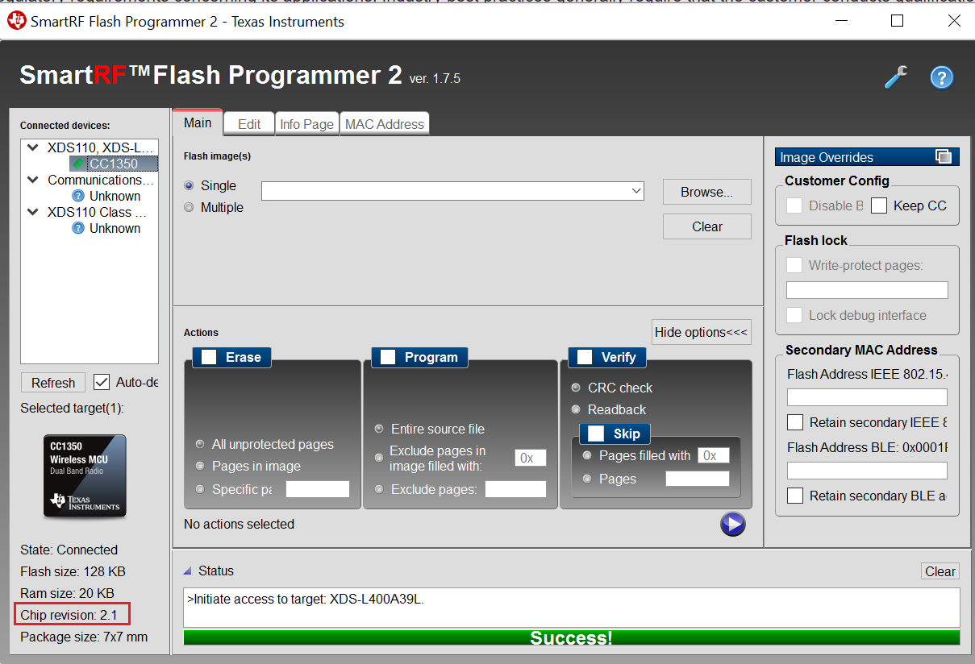The image size is (975, 664).
Task: Click the Specific pages input field
Action: [318, 489]
